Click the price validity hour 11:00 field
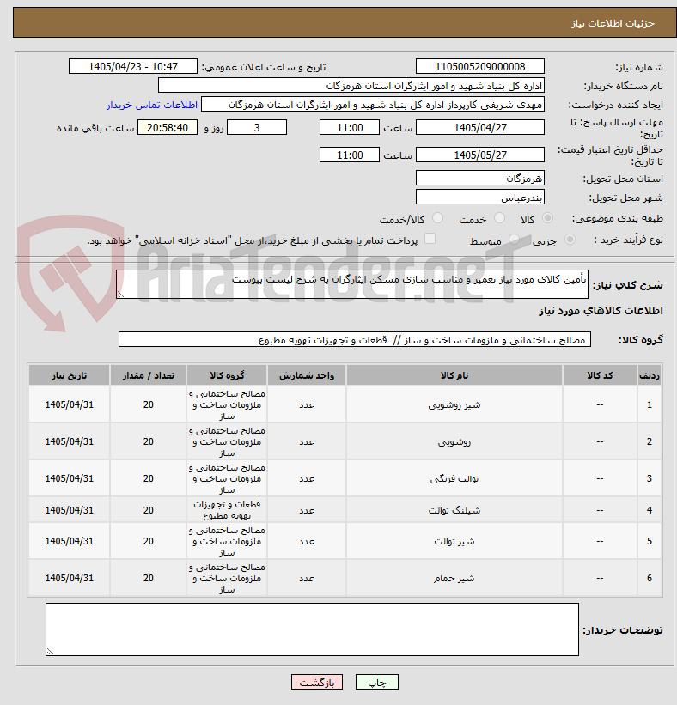Screen dimensions: 677x705 tap(350, 155)
